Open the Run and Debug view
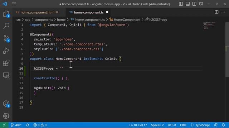Image resolution: width=229 pixels, height=128 pixels. tap(6, 51)
